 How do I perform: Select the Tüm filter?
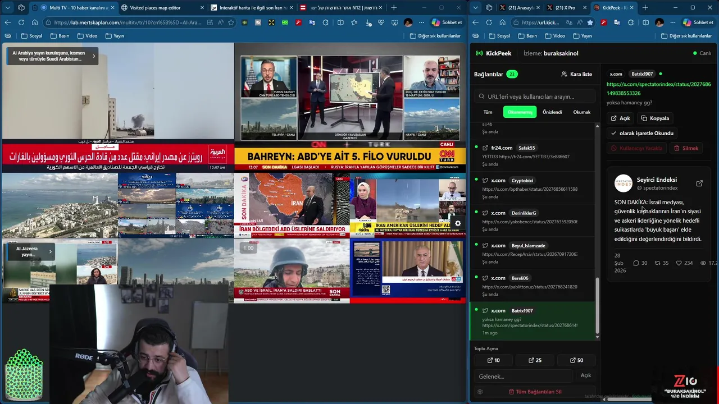tap(488, 112)
